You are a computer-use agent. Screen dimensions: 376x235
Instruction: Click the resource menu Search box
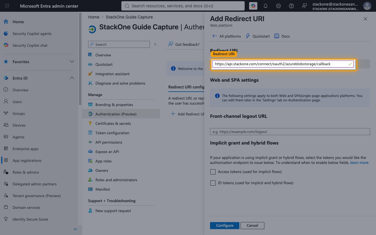pos(119,44)
